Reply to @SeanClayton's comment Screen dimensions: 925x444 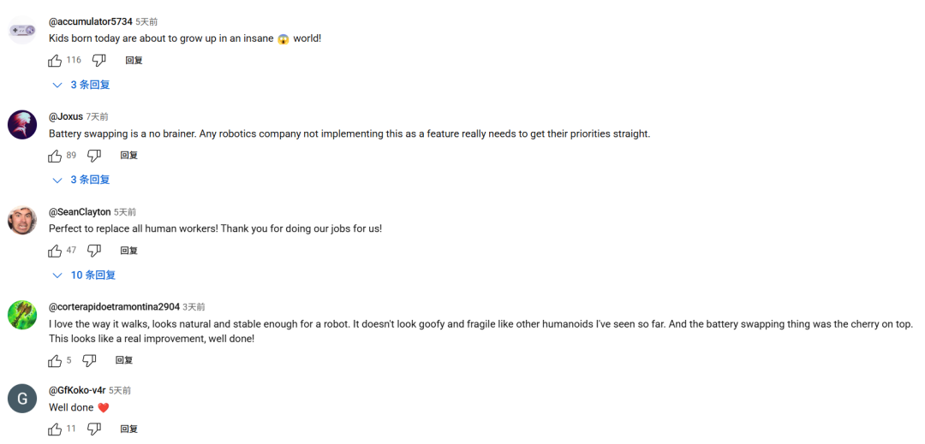coord(129,251)
